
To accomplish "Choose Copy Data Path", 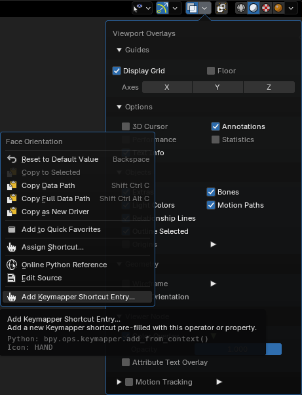I will tap(77, 185).
